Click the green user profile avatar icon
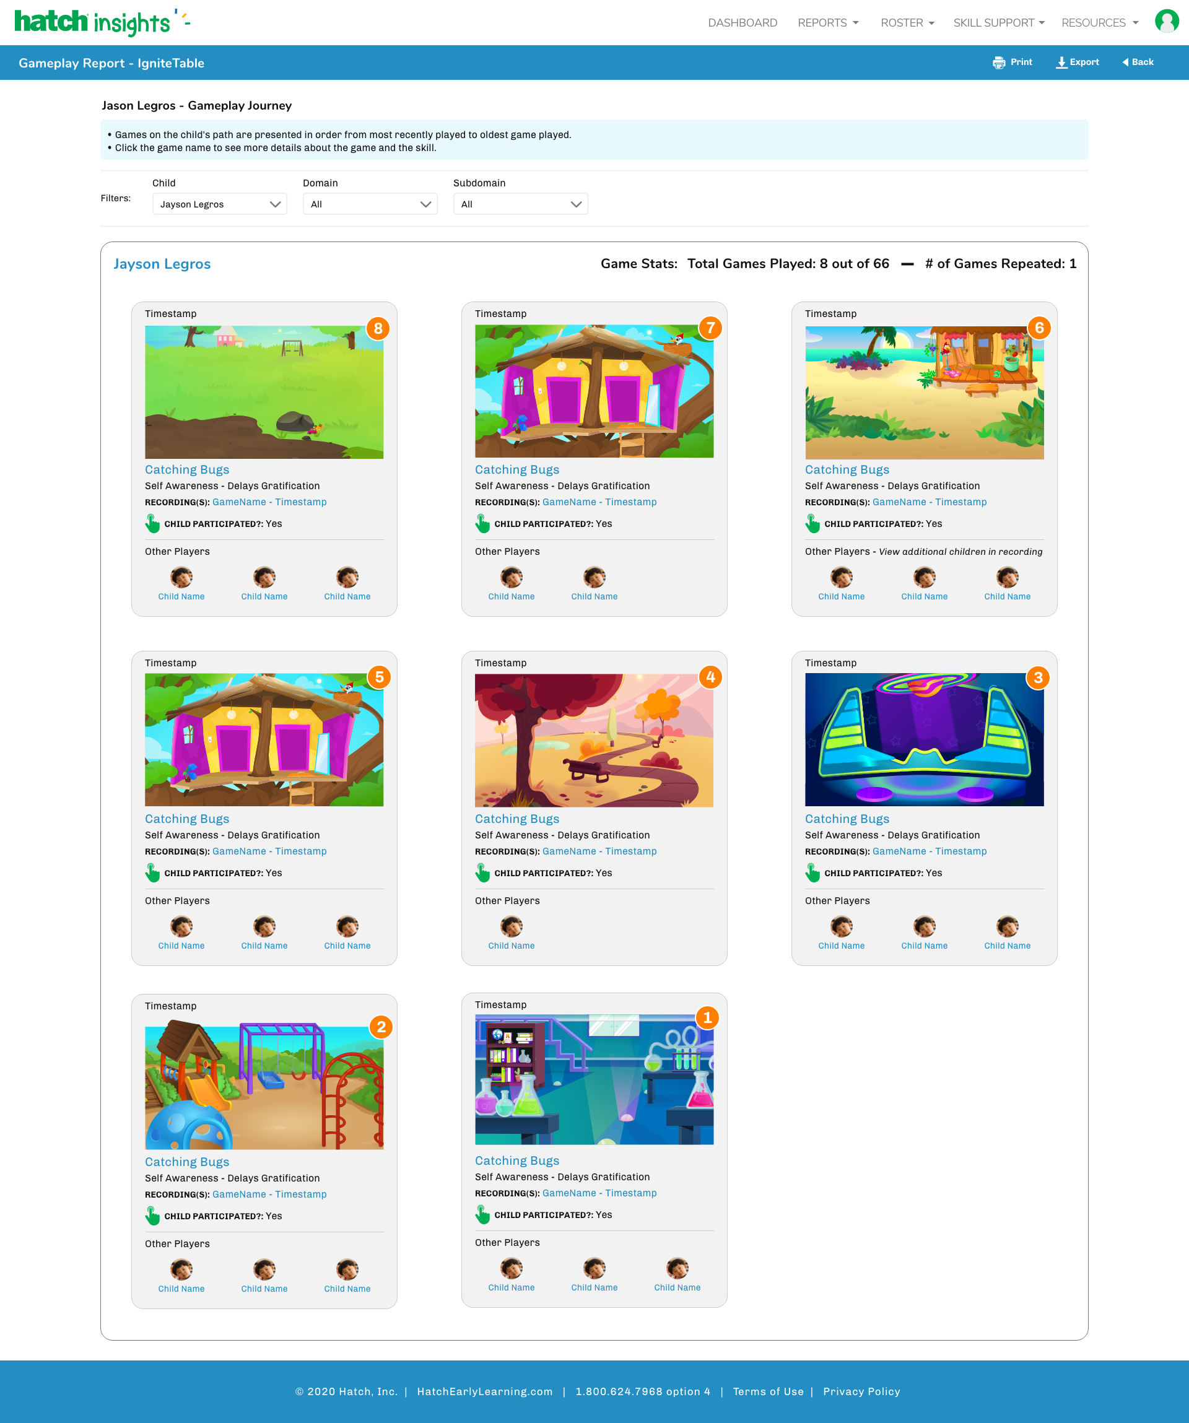 pos(1166,21)
